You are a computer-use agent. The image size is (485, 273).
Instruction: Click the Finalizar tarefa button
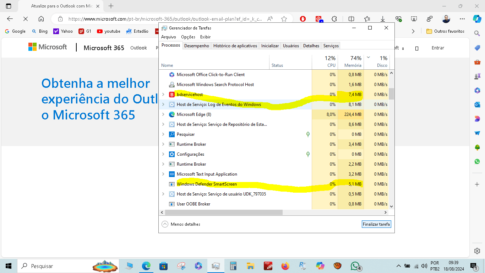click(376, 224)
